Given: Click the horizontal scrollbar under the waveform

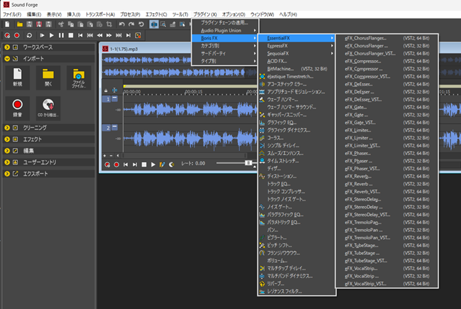Looking at the screenshot, I should tap(184, 155).
